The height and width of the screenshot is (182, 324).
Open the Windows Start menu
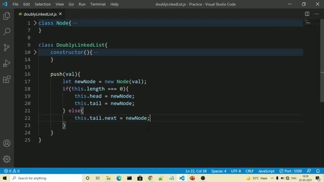click(5, 178)
